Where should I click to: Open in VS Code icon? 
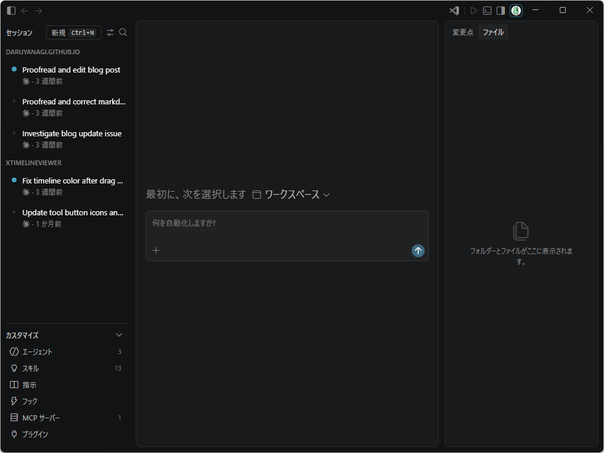(454, 11)
